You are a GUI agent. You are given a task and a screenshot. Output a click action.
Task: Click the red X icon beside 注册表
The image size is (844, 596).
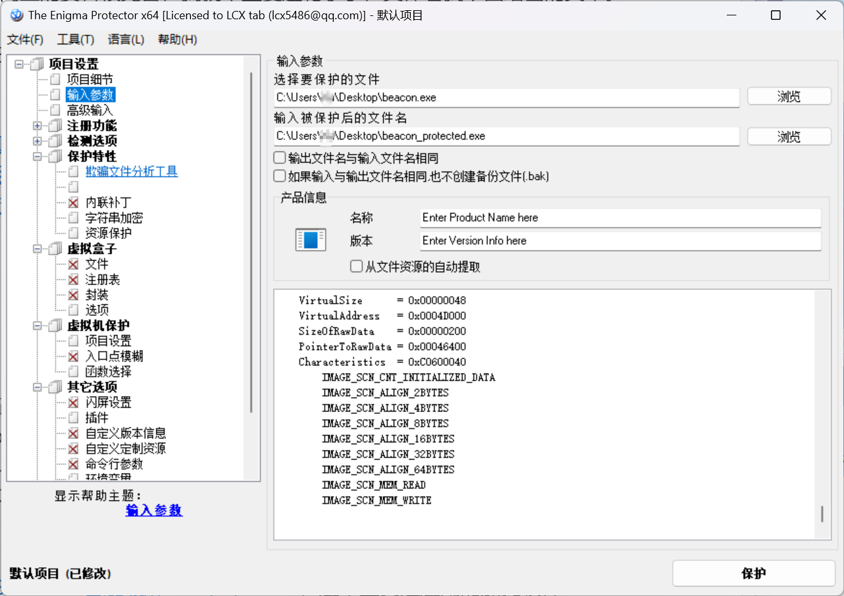click(x=74, y=279)
